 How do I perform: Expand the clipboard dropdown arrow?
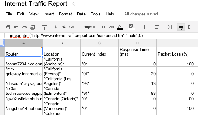38,27
